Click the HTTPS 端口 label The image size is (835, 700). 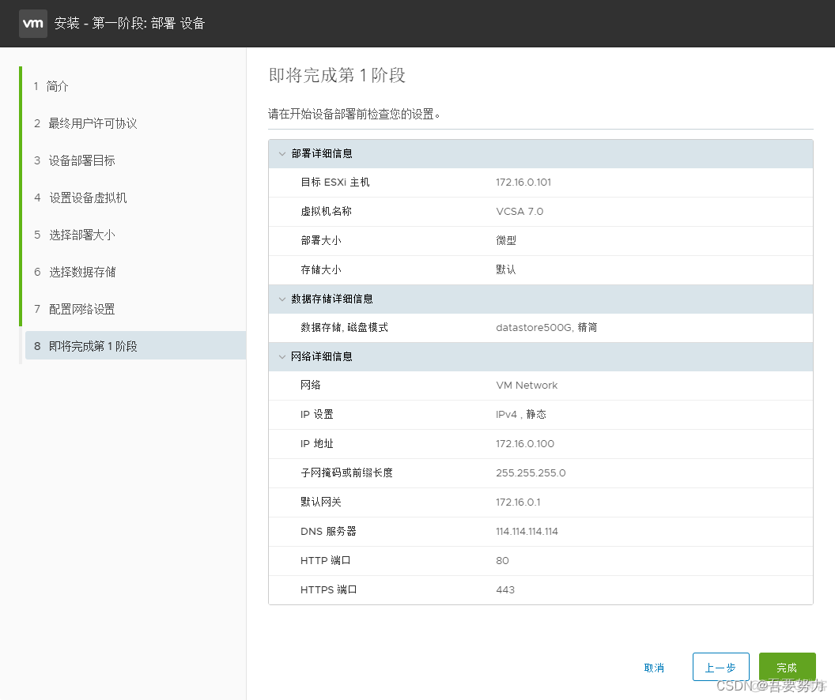(329, 590)
